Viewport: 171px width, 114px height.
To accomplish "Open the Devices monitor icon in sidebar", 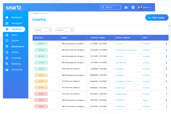I will pyautogui.click(x=7, y=41).
